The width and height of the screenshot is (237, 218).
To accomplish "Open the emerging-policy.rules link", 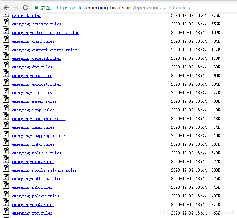I will pyautogui.click(x=35, y=196).
